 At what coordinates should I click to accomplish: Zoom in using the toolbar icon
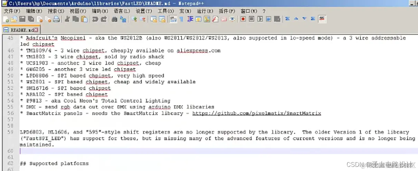(134, 19)
